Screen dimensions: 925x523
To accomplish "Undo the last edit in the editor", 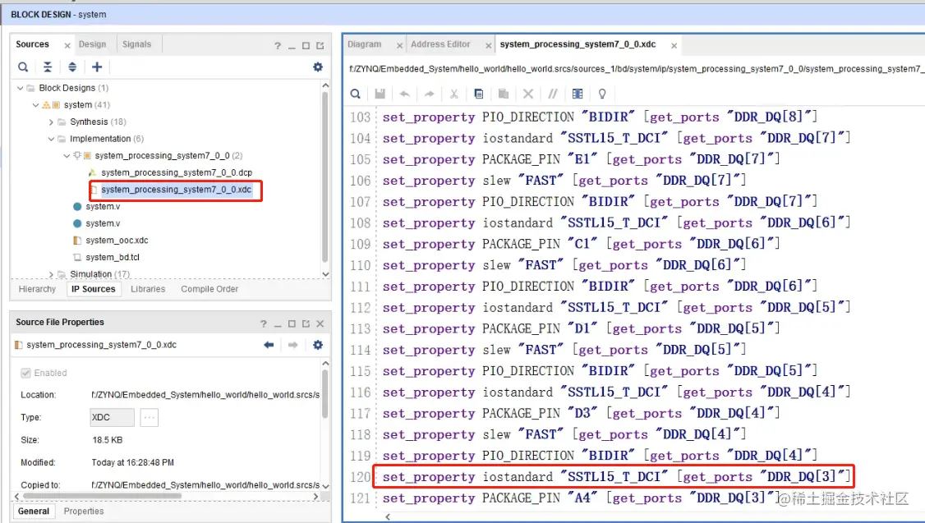I will pos(404,94).
